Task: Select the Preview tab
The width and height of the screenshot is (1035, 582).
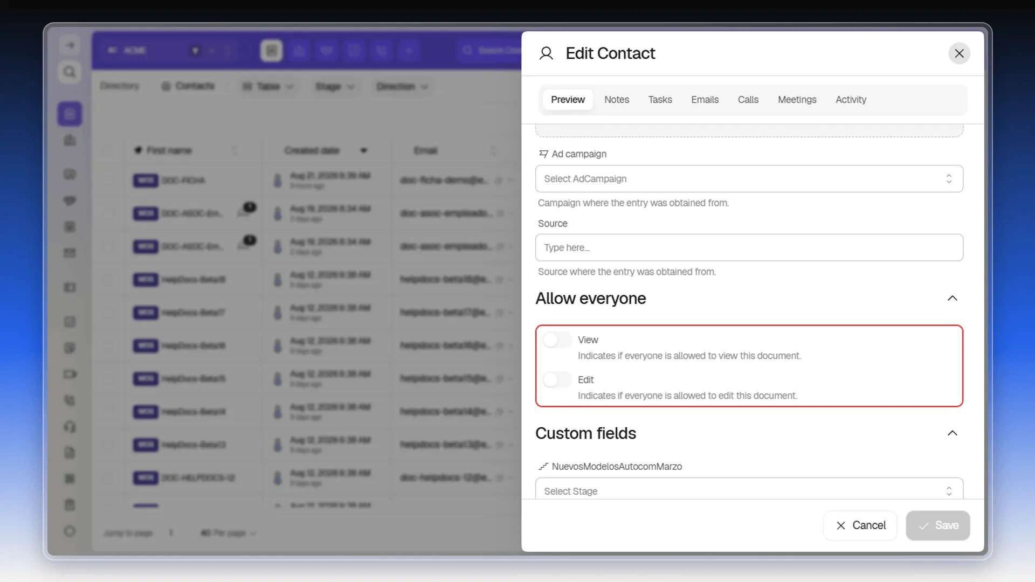Action: pos(568,100)
